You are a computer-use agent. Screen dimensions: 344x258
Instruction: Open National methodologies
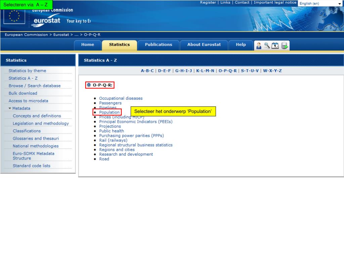tap(36, 146)
